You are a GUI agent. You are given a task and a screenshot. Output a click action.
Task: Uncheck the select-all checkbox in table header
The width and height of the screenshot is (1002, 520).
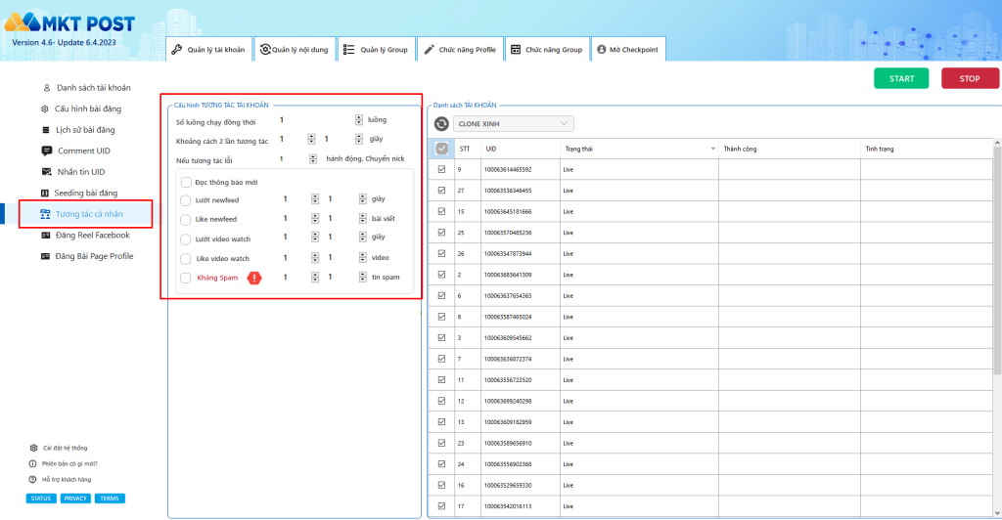441,149
